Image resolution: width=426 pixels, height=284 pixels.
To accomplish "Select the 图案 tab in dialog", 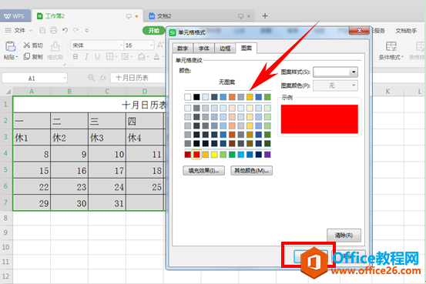I will coord(247,48).
